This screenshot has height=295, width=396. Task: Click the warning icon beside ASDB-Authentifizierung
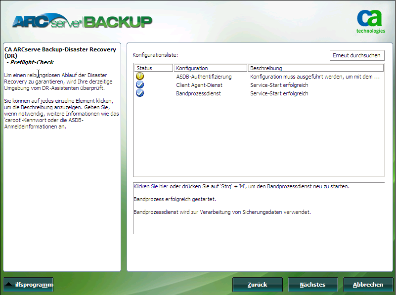tap(140, 76)
